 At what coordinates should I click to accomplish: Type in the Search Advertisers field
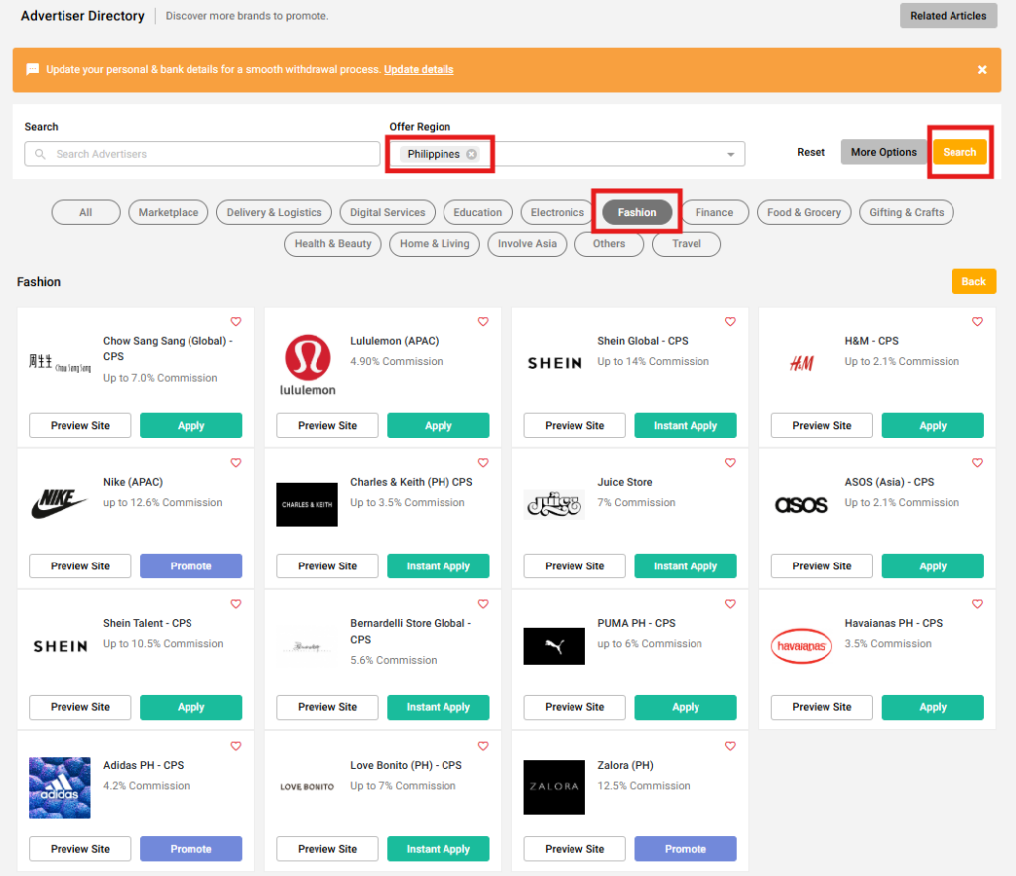(x=208, y=154)
